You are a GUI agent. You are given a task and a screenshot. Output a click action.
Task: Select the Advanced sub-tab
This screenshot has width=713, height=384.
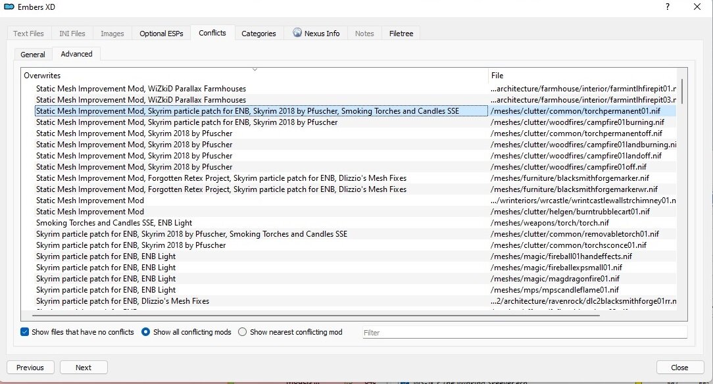[76, 54]
